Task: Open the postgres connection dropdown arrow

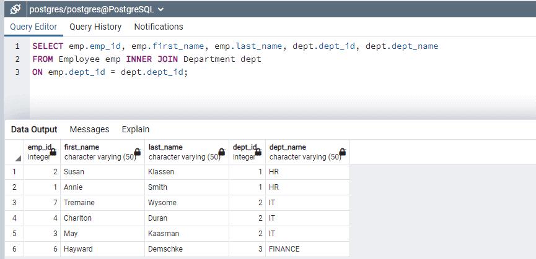Action: coord(161,10)
